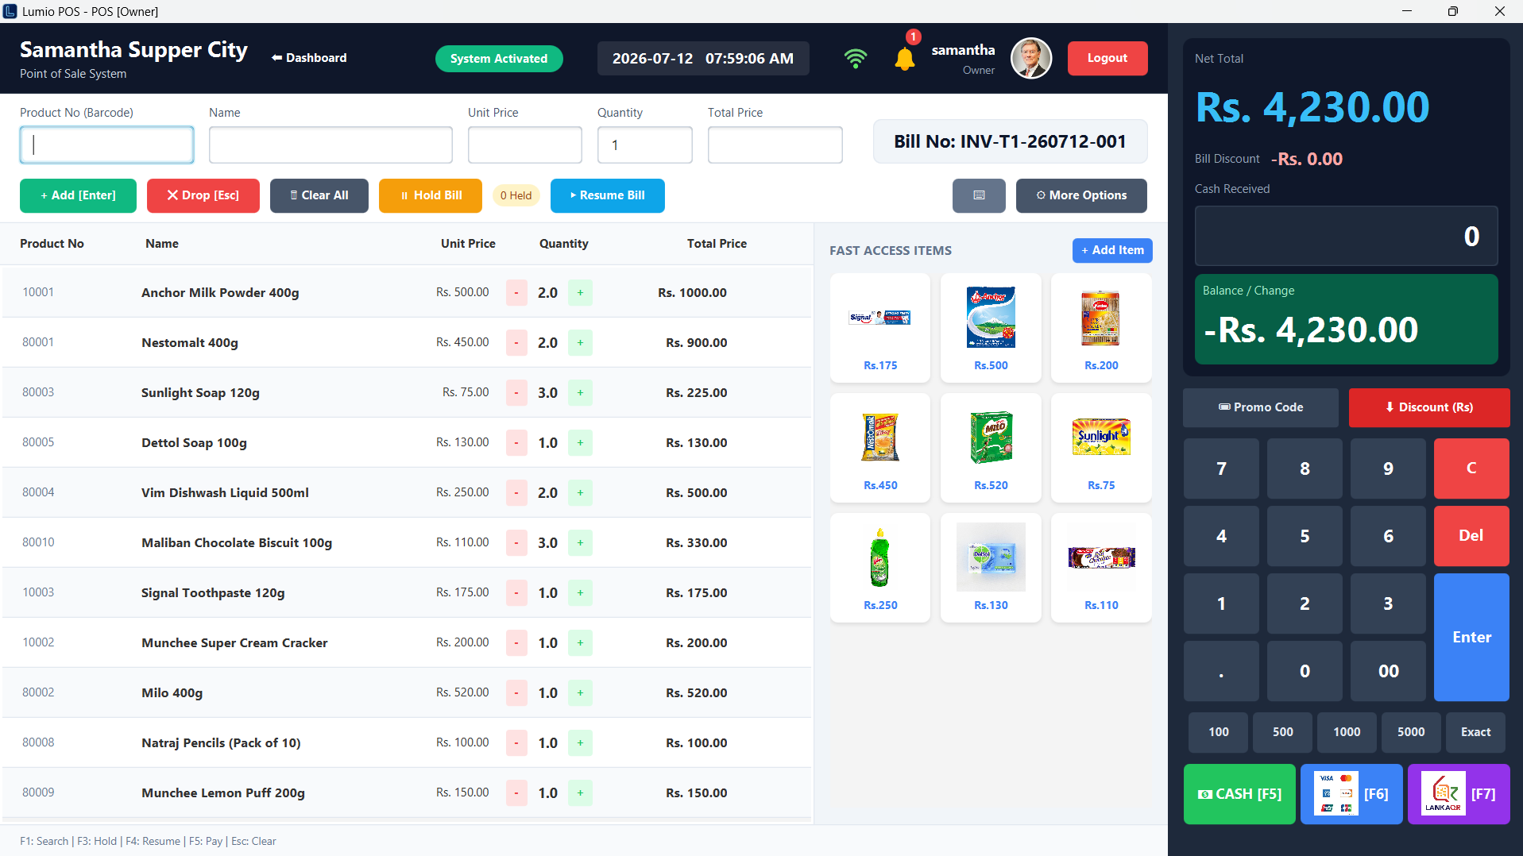The image size is (1523, 856).
Task: Increase Natraj Pencils quantity
Action: click(x=580, y=743)
